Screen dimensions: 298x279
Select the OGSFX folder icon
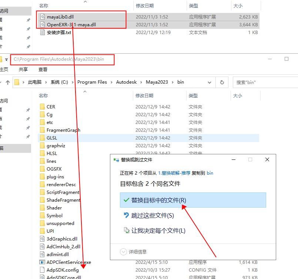pos(42,169)
